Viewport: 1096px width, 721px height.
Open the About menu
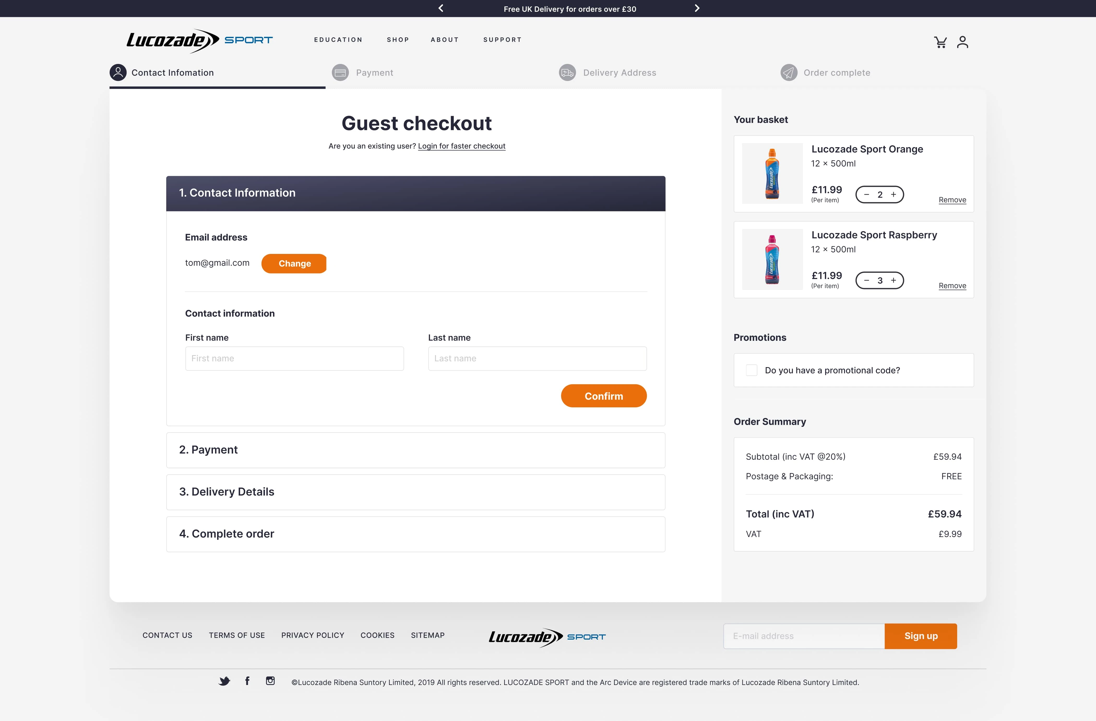445,40
